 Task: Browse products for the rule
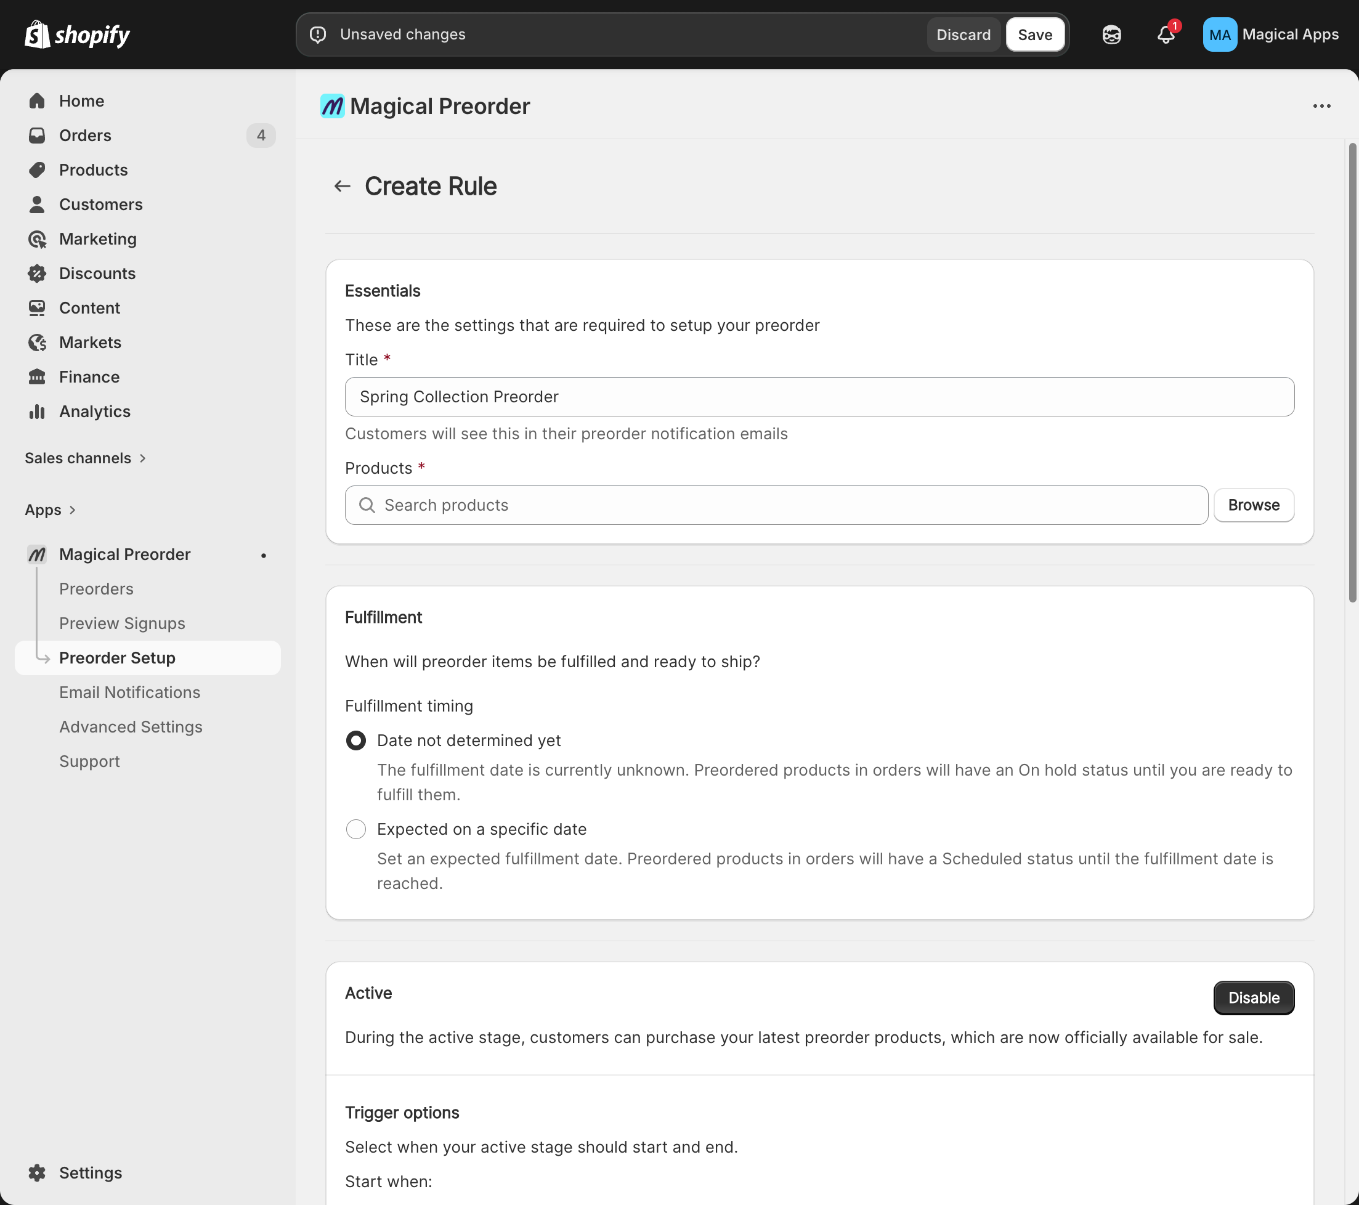(1253, 505)
